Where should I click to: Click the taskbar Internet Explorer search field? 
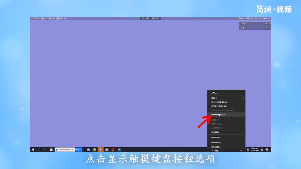pos(65,150)
